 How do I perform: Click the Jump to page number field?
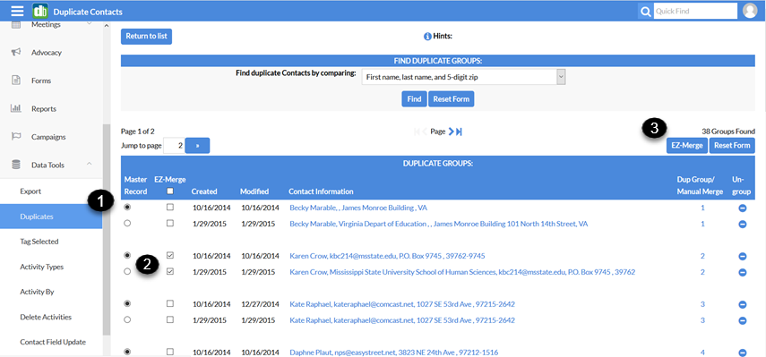174,145
